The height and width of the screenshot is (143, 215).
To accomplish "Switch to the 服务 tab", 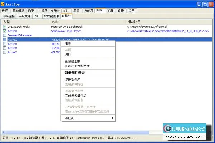I will point(77,11).
